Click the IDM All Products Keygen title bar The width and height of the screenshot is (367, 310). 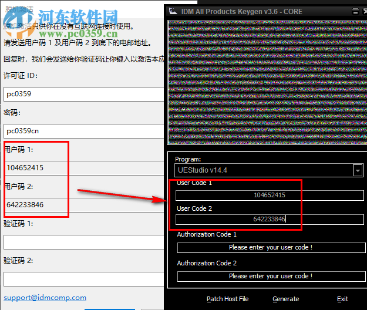[x=247, y=11]
